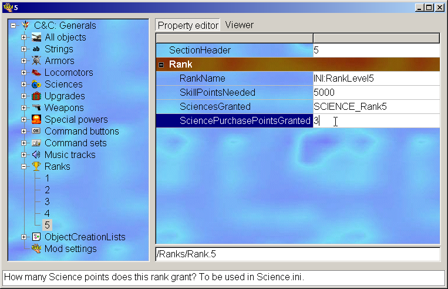Expand the Special powers node
Screen dimensions: 448x289
pyautogui.click(x=23, y=119)
